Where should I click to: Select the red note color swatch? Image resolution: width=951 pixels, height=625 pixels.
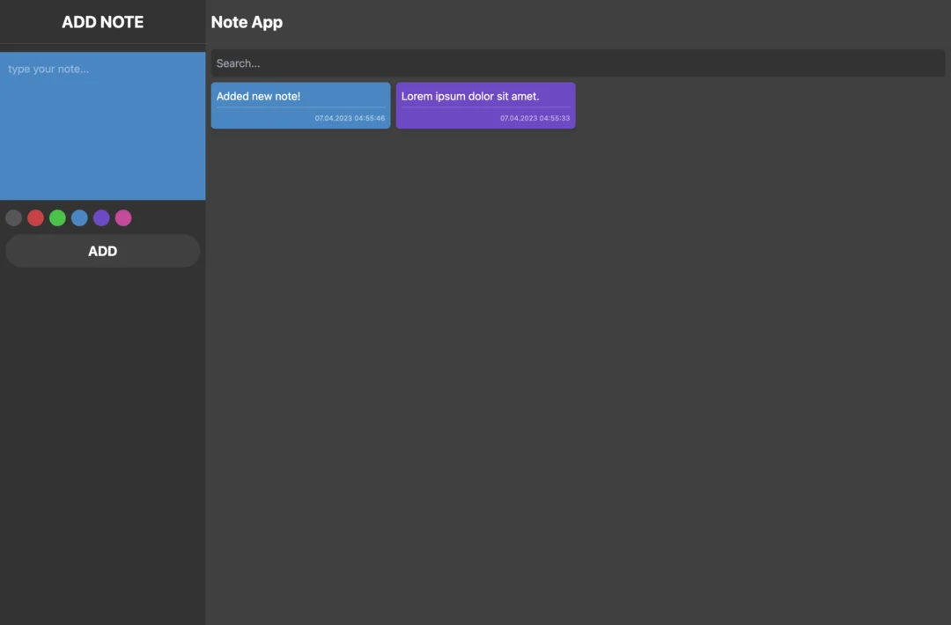(x=36, y=217)
